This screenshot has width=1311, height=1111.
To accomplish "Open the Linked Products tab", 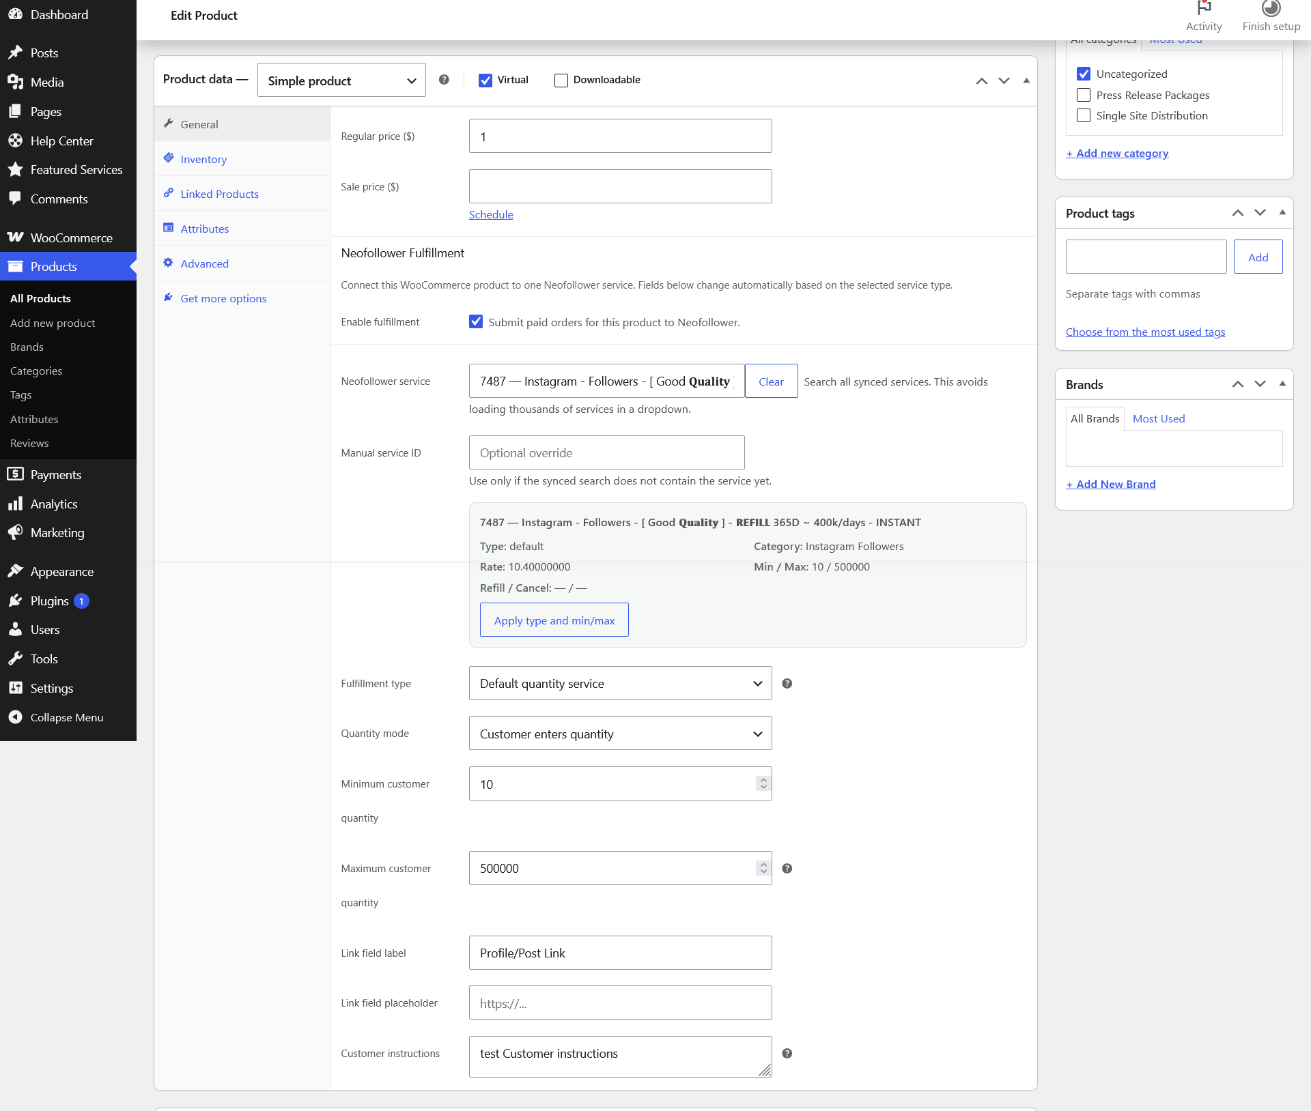I will click(242, 194).
